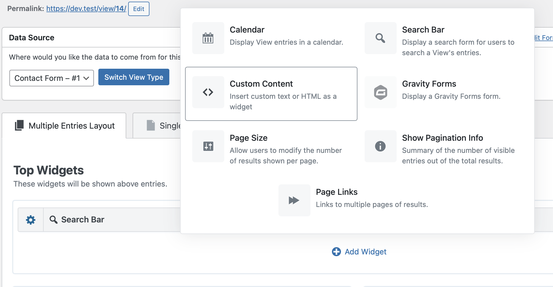Screen dimensions: 553x287
Task: Click the Edit permalink button
Action: tap(139, 9)
